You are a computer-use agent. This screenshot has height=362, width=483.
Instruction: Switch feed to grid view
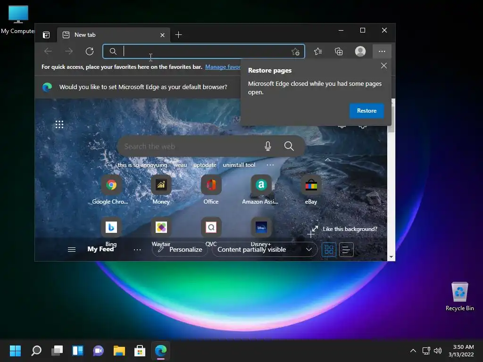click(x=329, y=250)
